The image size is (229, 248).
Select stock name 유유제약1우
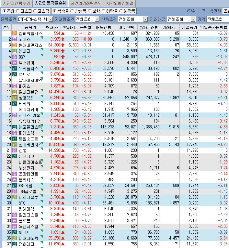(29, 121)
